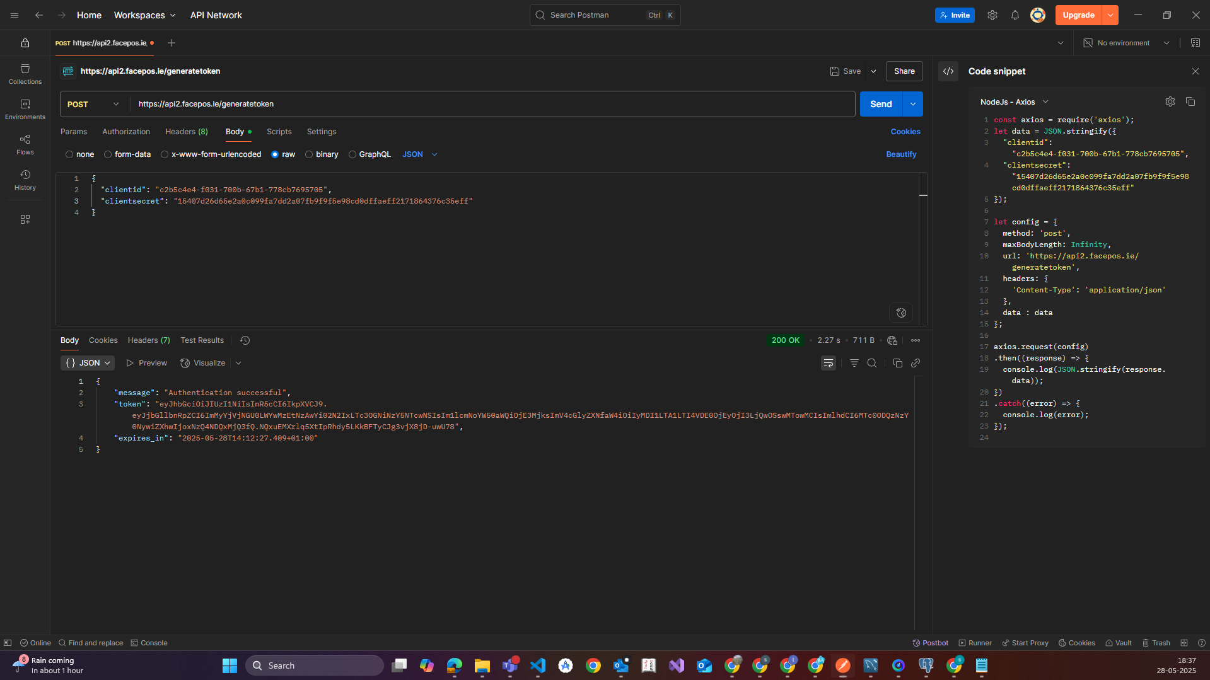The image size is (1210, 680).
Task: Switch to the Params tab
Action: (x=74, y=132)
